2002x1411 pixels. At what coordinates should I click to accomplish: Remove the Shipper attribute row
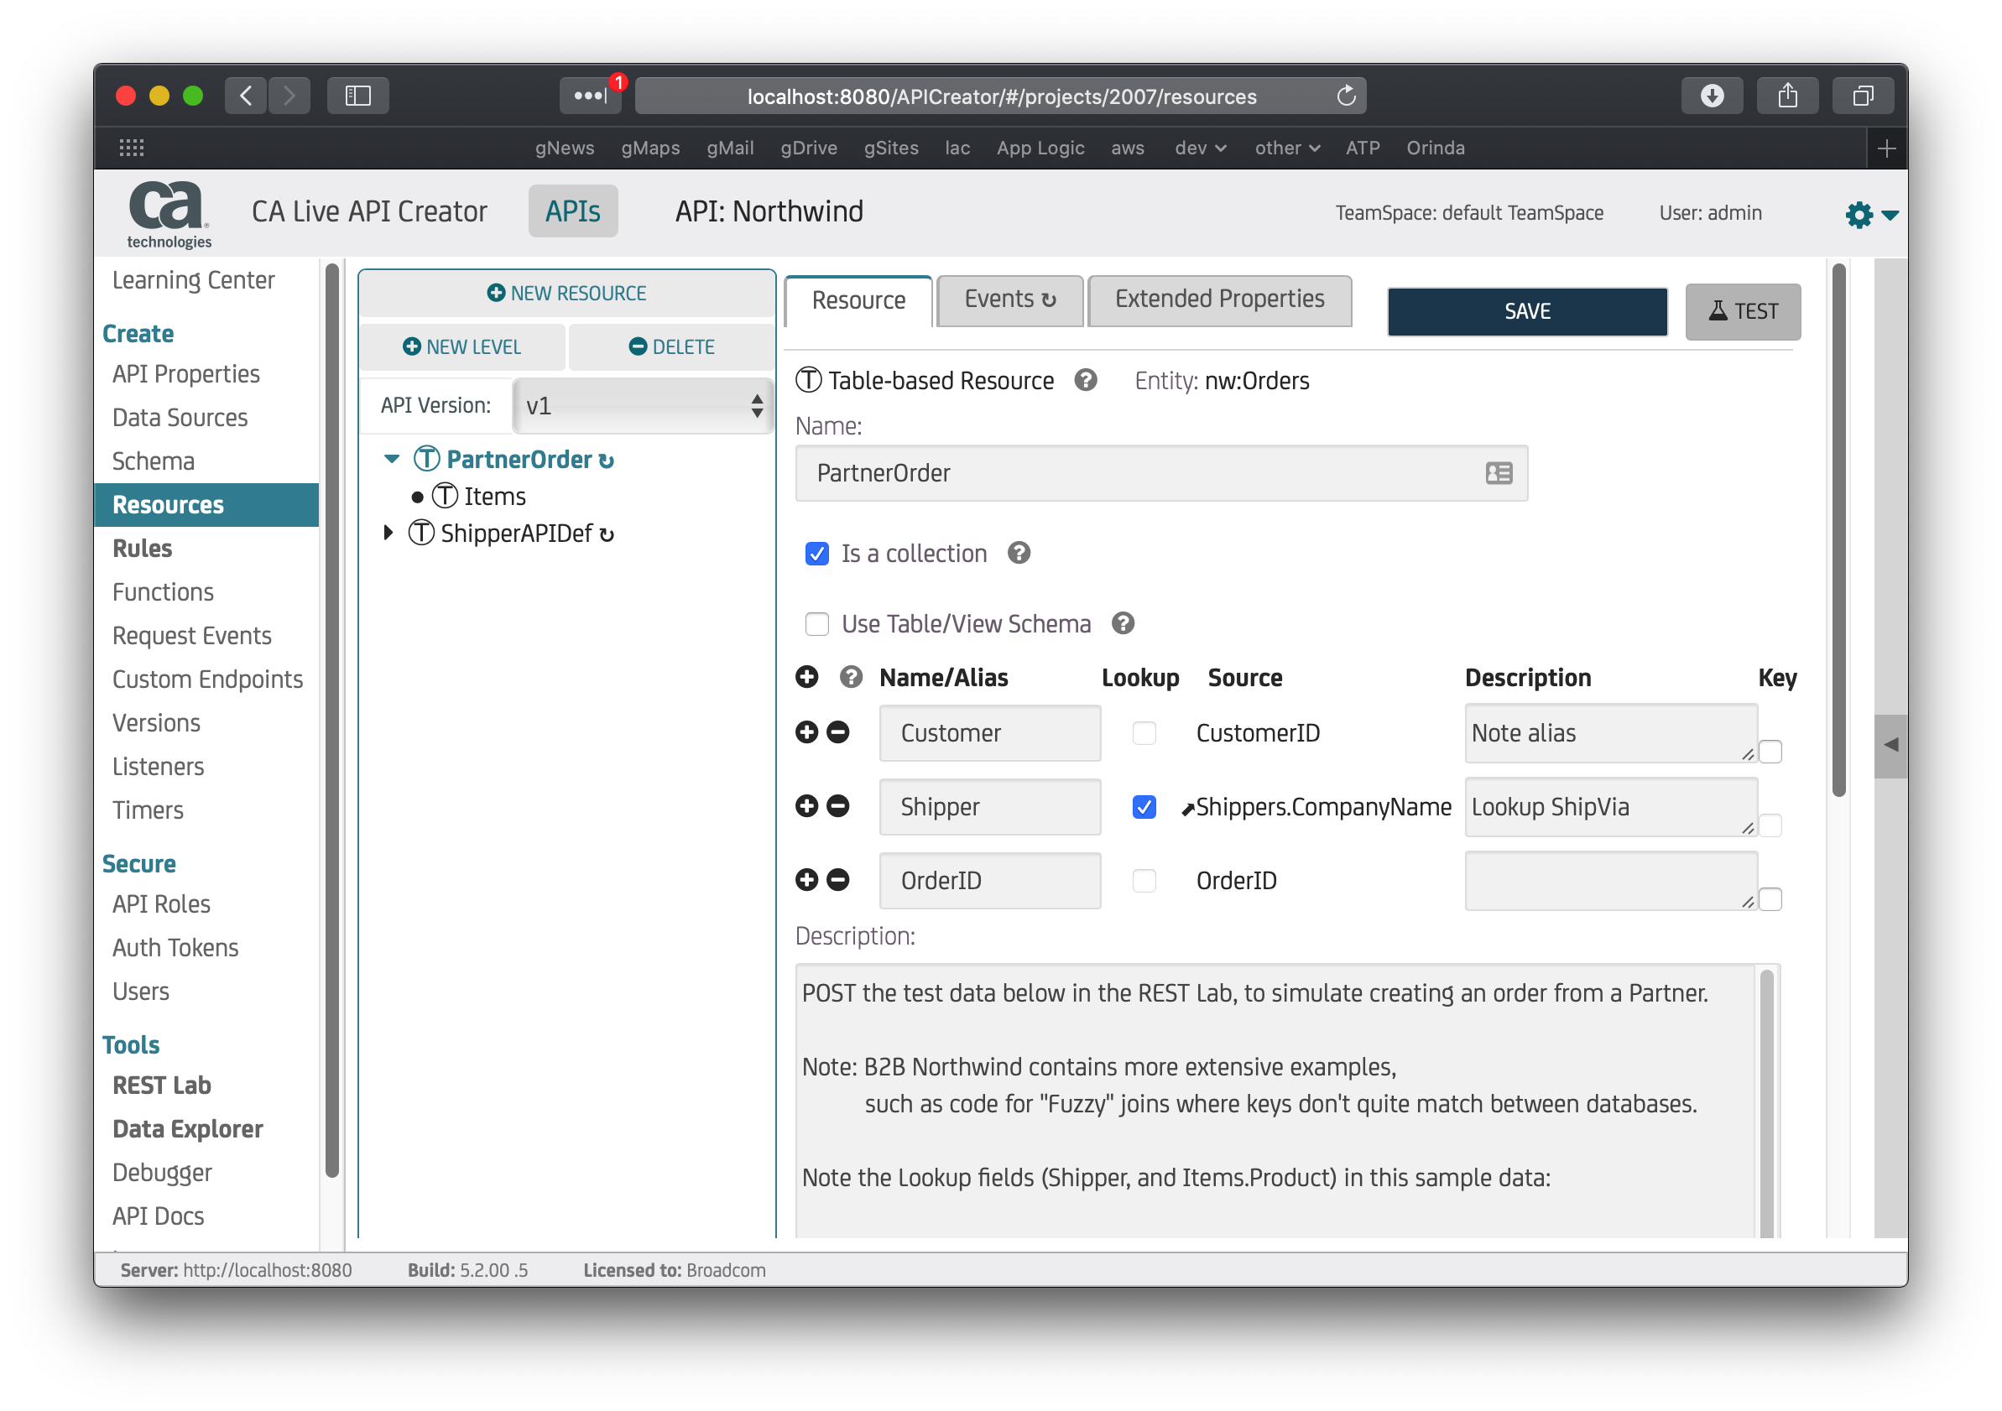tap(838, 805)
